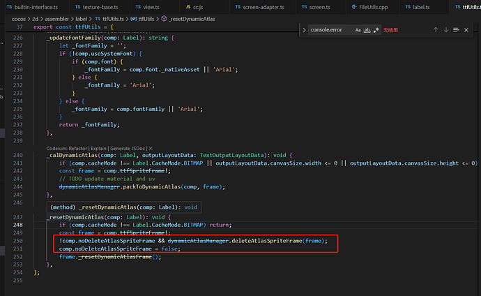481x296 pixels.
Task: Click TextOutputLayoutData type on line 240
Action: (231, 155)
